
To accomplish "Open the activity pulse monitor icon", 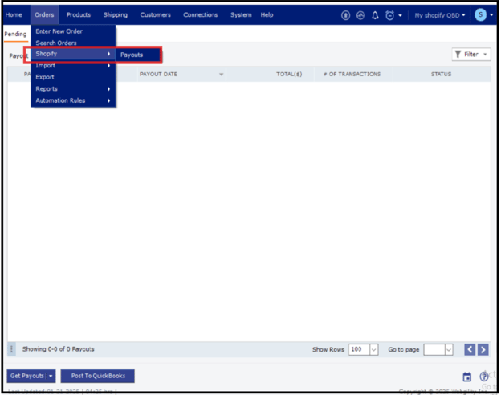I will point(360,15).
